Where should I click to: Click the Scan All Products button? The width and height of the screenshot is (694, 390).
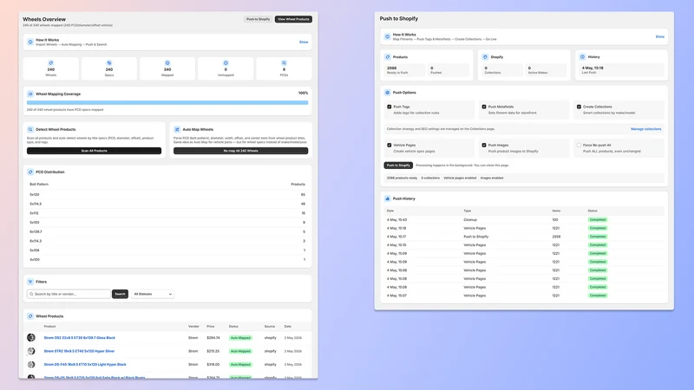94,151
